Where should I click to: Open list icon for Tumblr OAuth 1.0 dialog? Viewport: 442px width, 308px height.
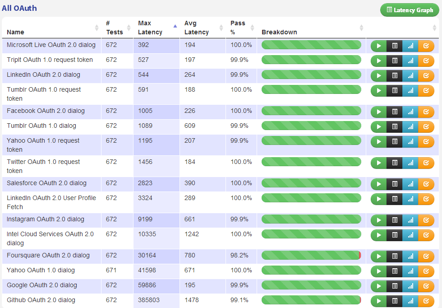[x=395, y=127]
